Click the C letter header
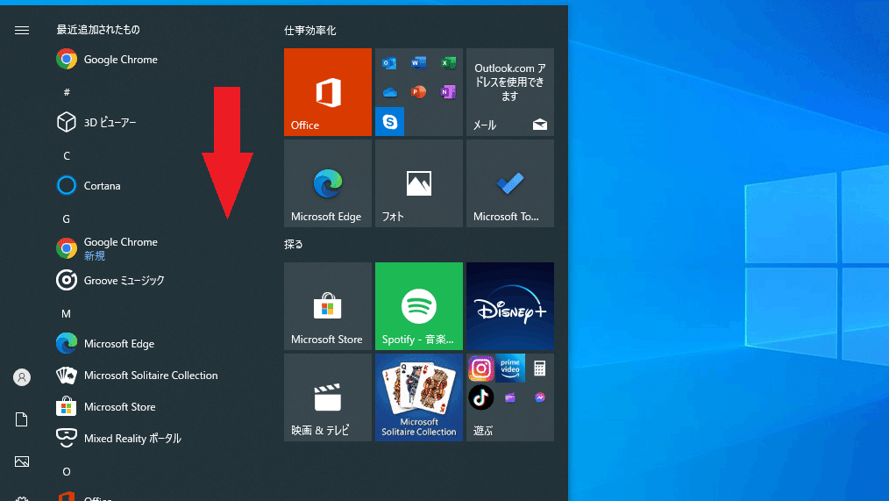The image size is (889, 501). click(67, 155)
